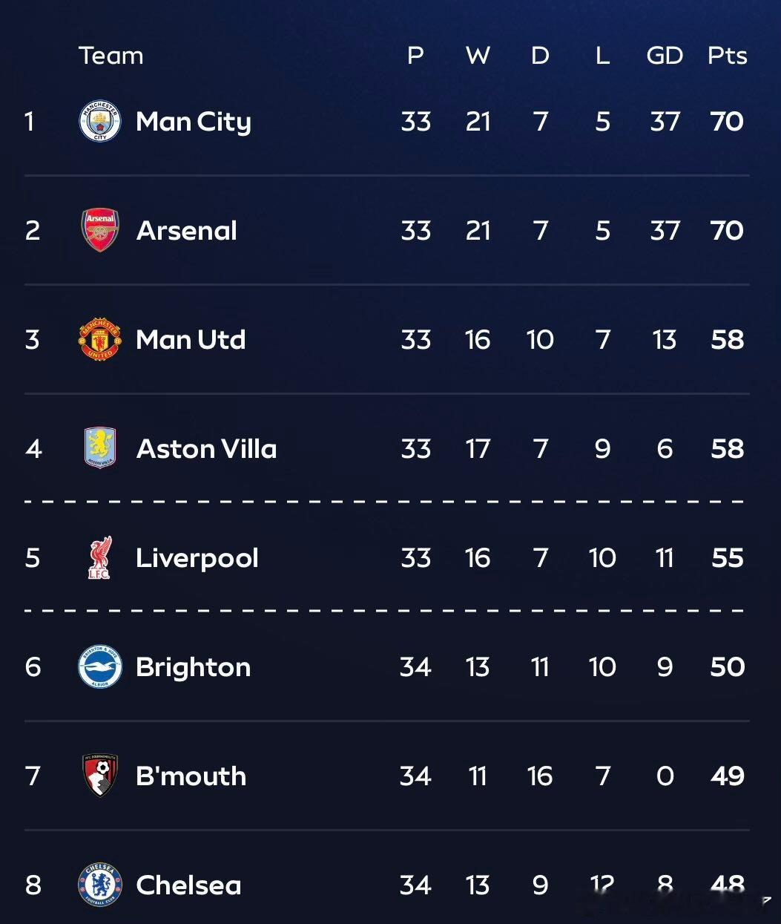Click the Arsenal club crest
The height and width of the screenshot is (924, 781).
[x=100, y=230]
